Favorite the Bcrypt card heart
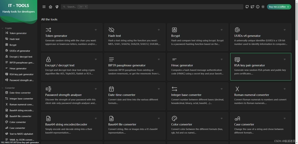The image size is (298, 144). tap(222, 30)
